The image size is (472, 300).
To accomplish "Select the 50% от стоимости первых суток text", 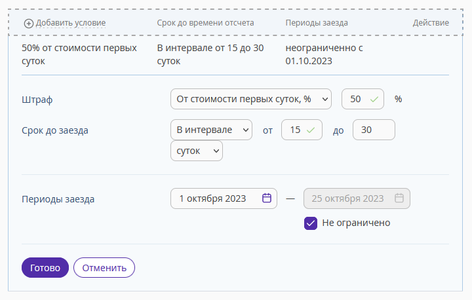I will 79,54.
